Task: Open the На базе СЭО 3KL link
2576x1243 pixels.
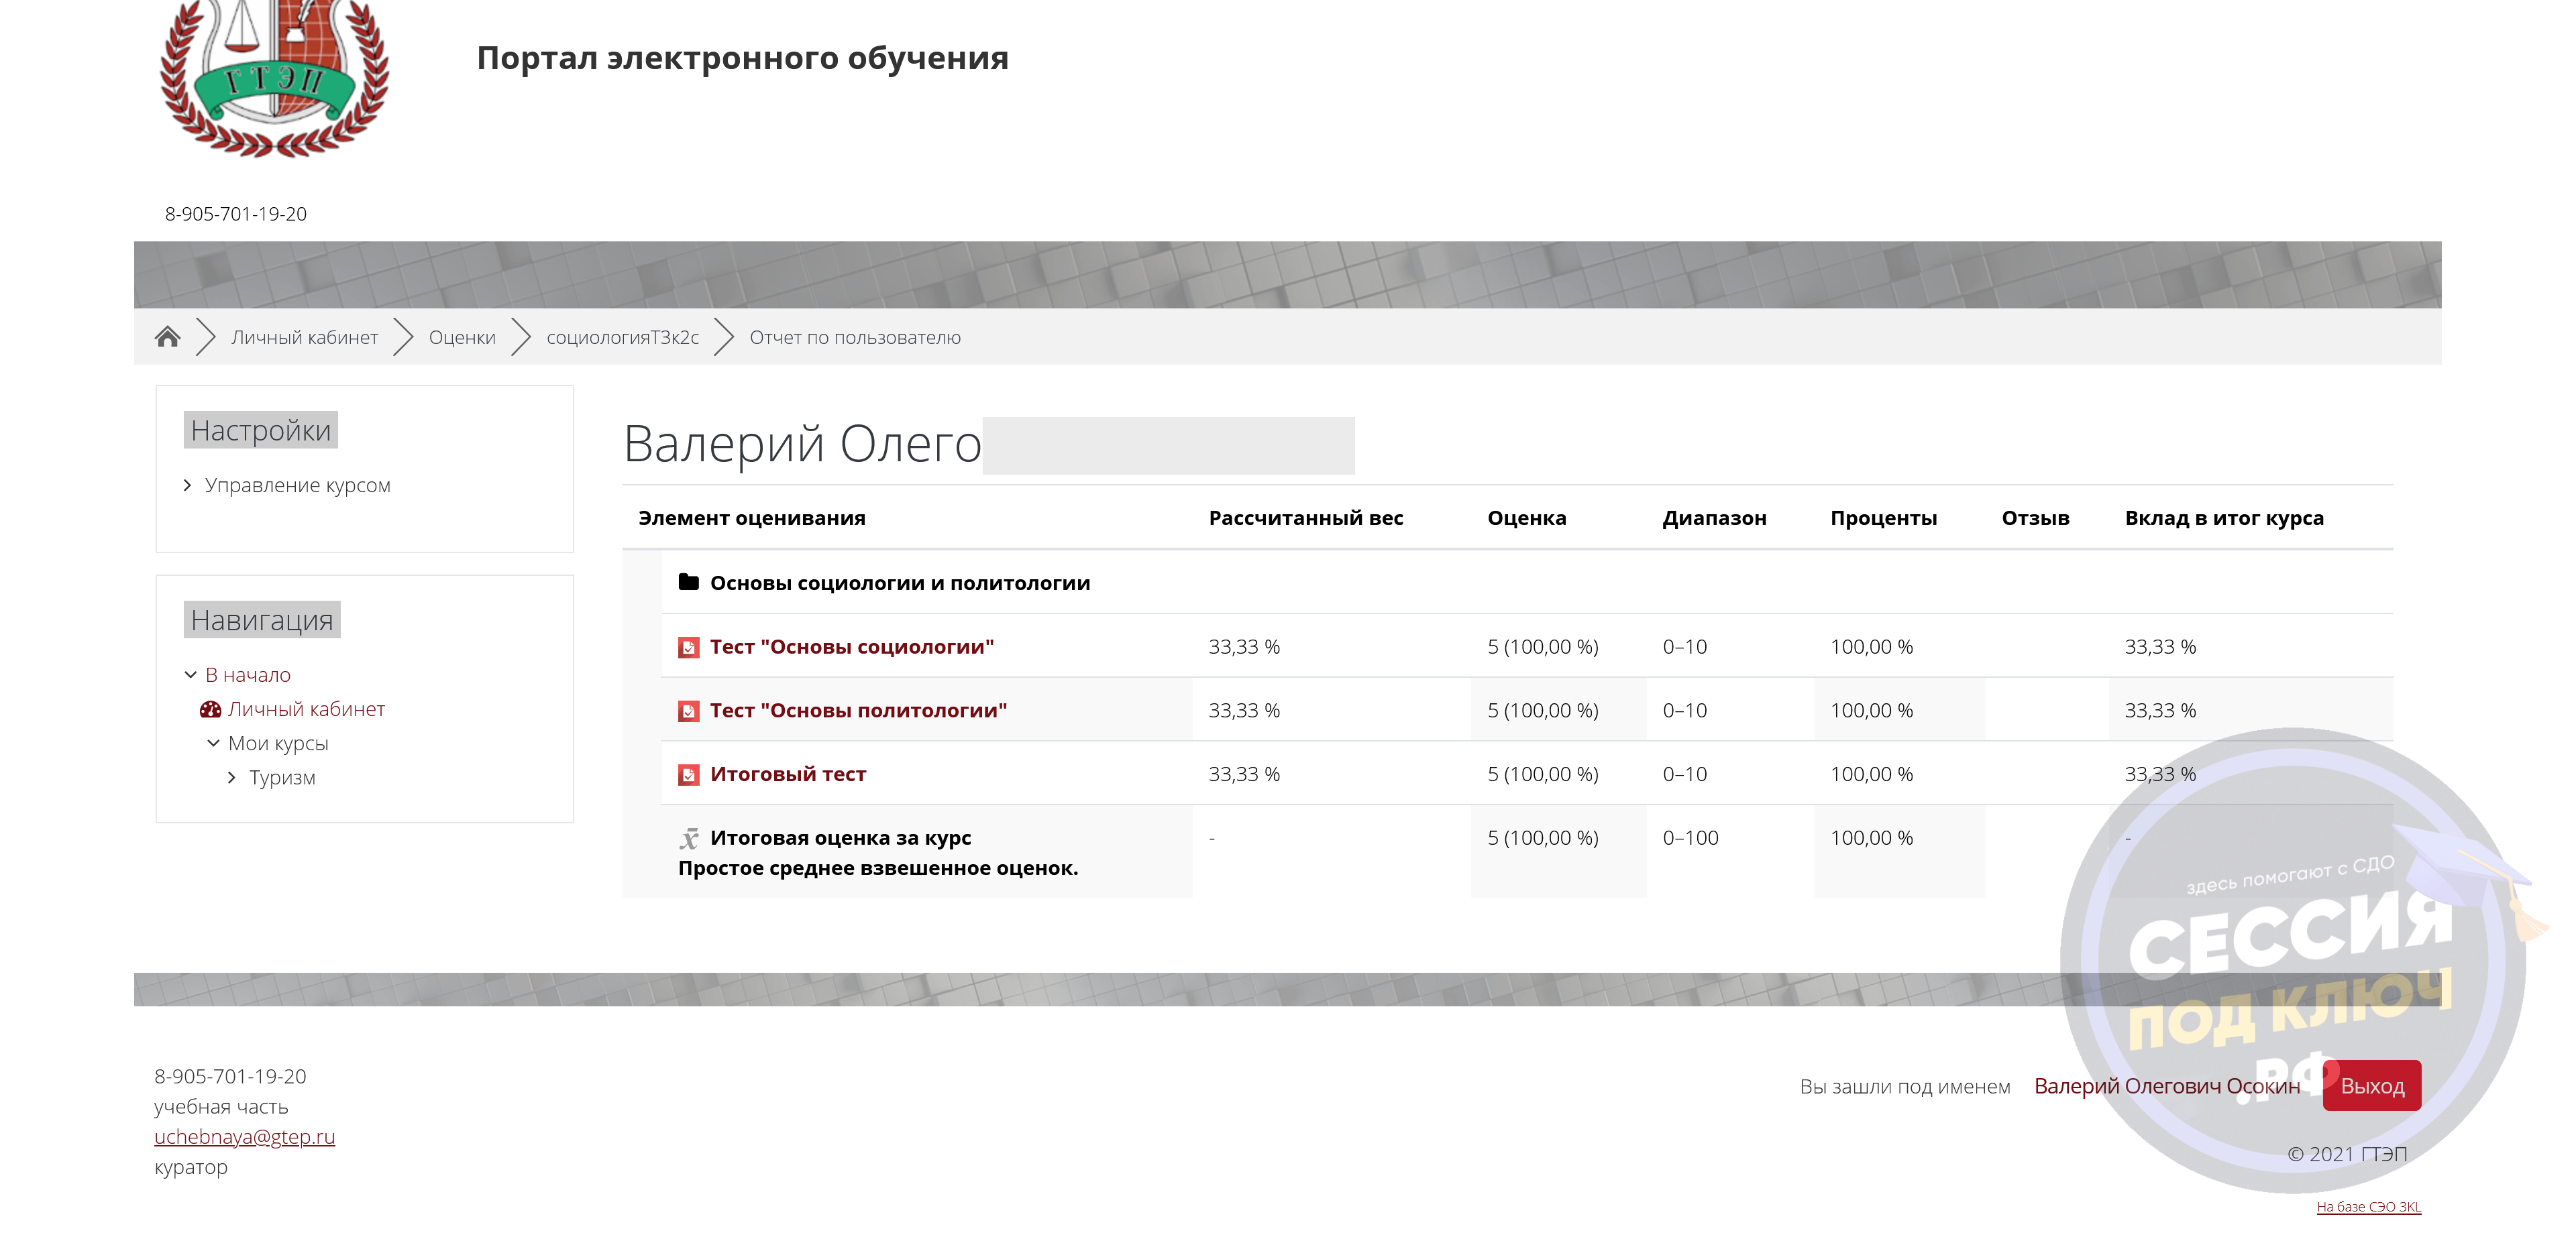Action: (x=2368, y=1207)
